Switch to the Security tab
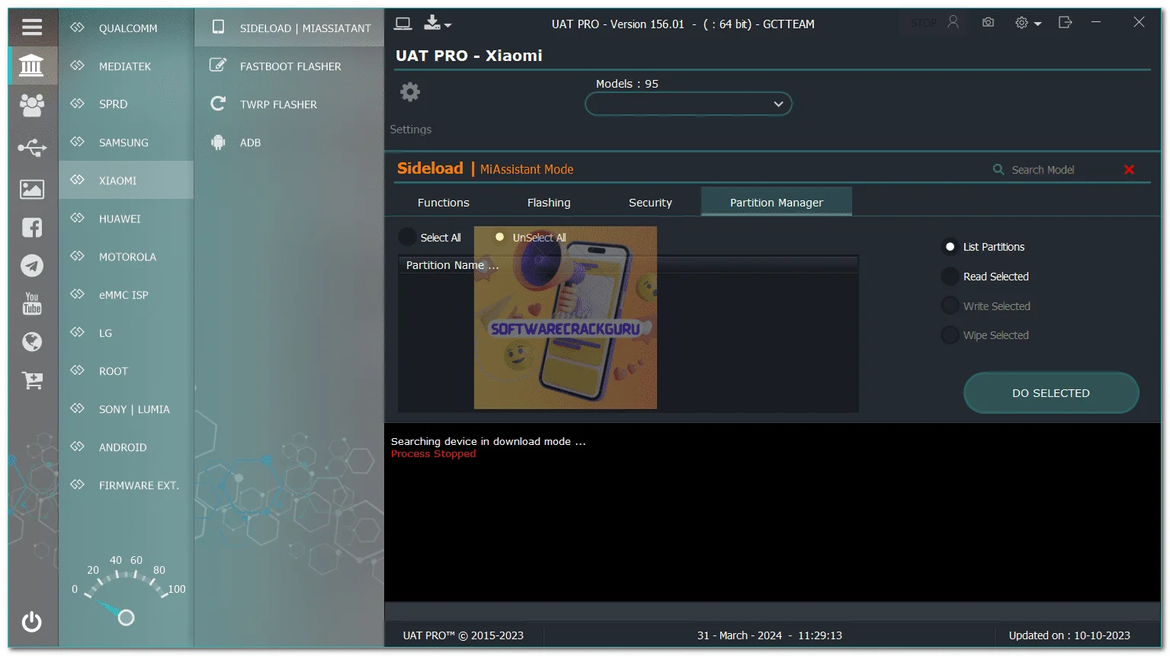Viewport: 1170px width, 656px height. [x=650, y=203]
